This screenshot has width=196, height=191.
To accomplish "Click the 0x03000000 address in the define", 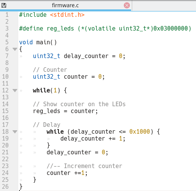I will coord(171,28).
